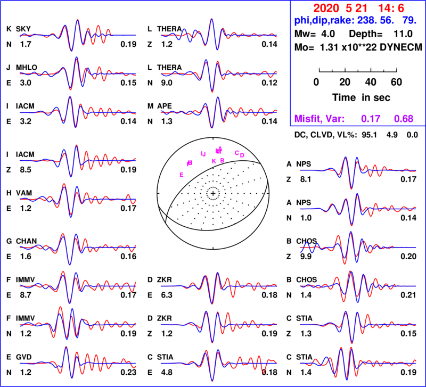
Task: Click the CHAN station label
Action: pos(26,241)
